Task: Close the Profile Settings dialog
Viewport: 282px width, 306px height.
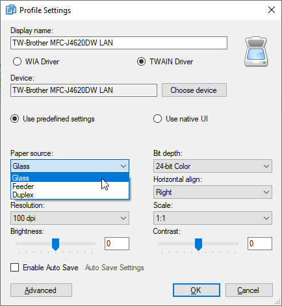Action: pyautogui.click(x=272, y=10)
